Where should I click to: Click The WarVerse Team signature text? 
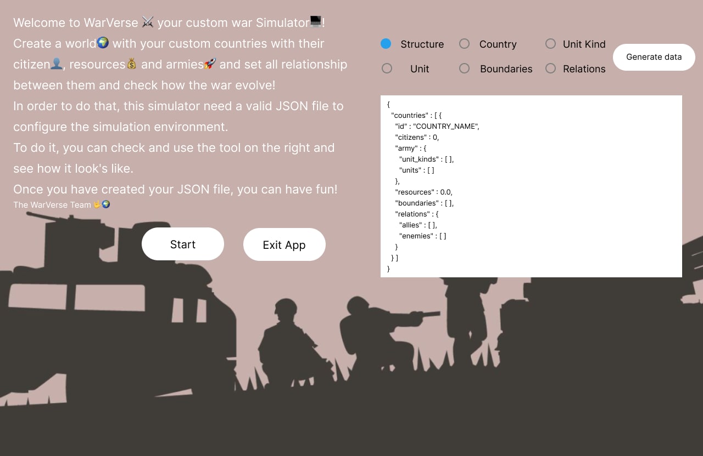click(62, 204)
